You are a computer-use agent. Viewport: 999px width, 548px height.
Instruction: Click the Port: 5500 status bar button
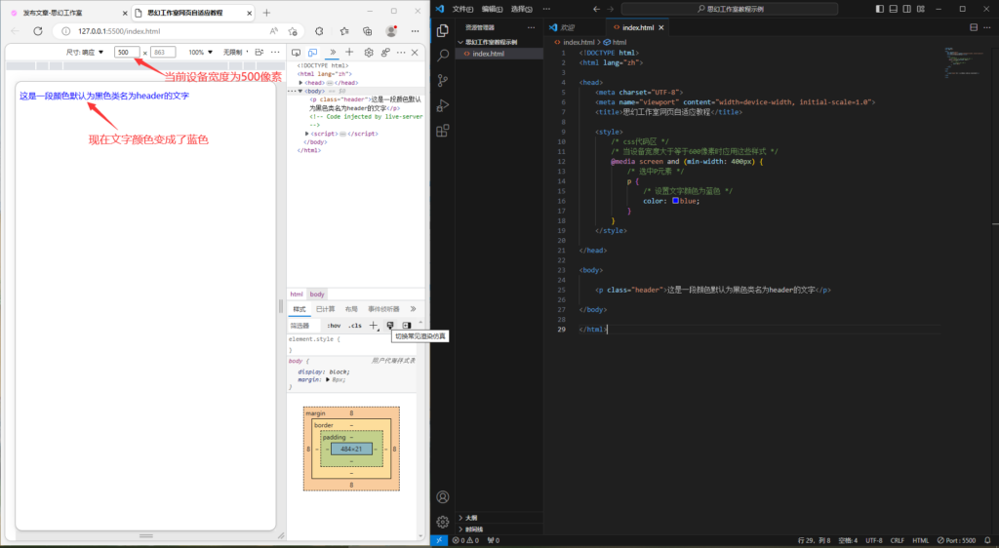954,540
